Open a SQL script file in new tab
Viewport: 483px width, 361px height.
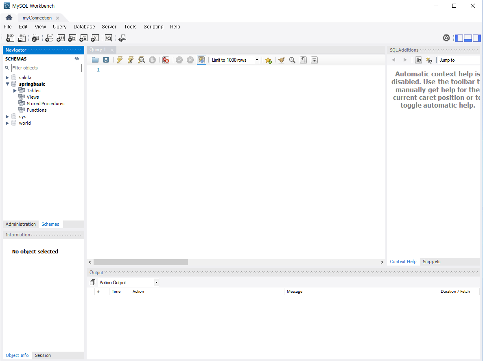22,38
